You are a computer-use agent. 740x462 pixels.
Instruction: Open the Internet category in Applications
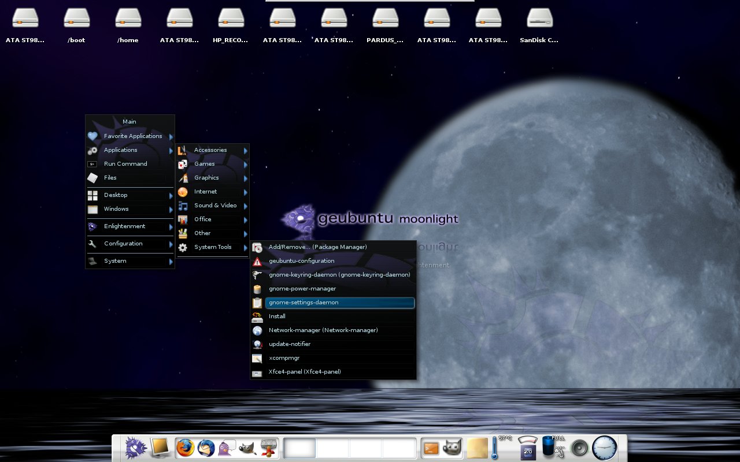[213, 192]
